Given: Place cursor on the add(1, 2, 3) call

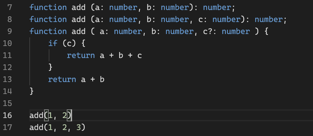Looking at the screenshot, I should point(57,127).
